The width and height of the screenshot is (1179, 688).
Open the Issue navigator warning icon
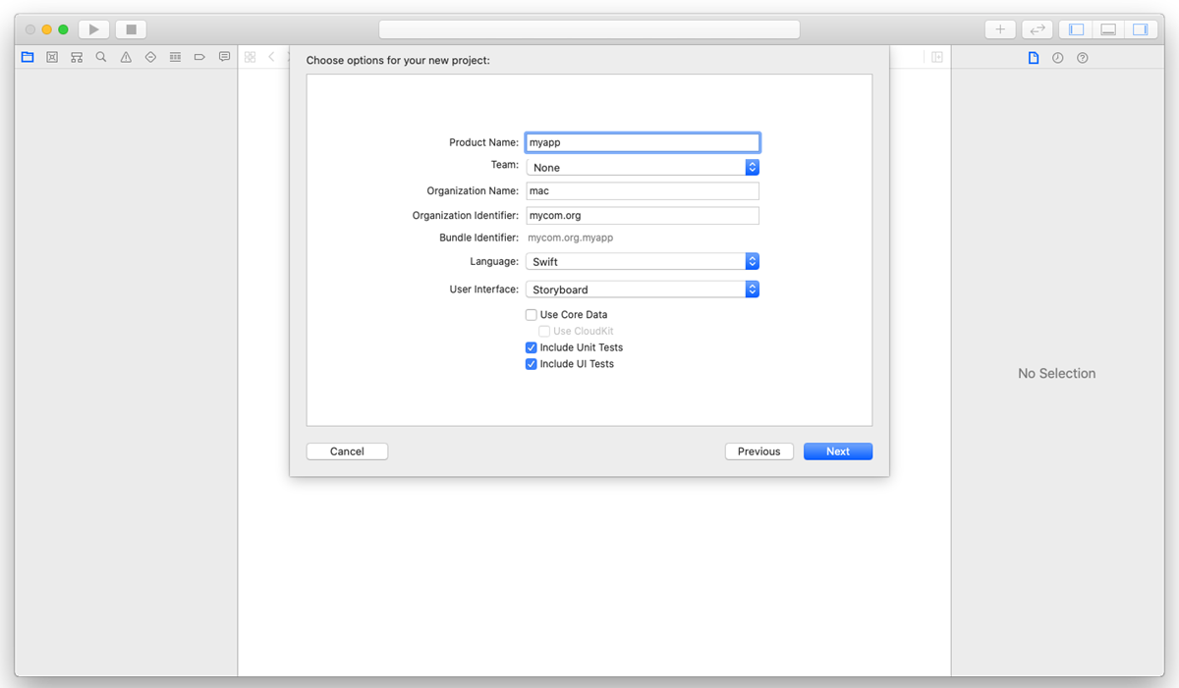click(x=125, y=57)
